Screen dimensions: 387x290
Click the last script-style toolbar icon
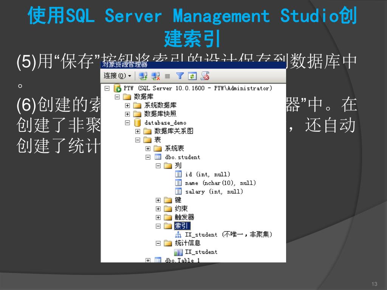[x=205, y=76]
